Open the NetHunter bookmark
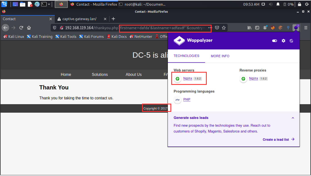The width and height of the screenshot is (311, 176). click(x=141, y=36)
